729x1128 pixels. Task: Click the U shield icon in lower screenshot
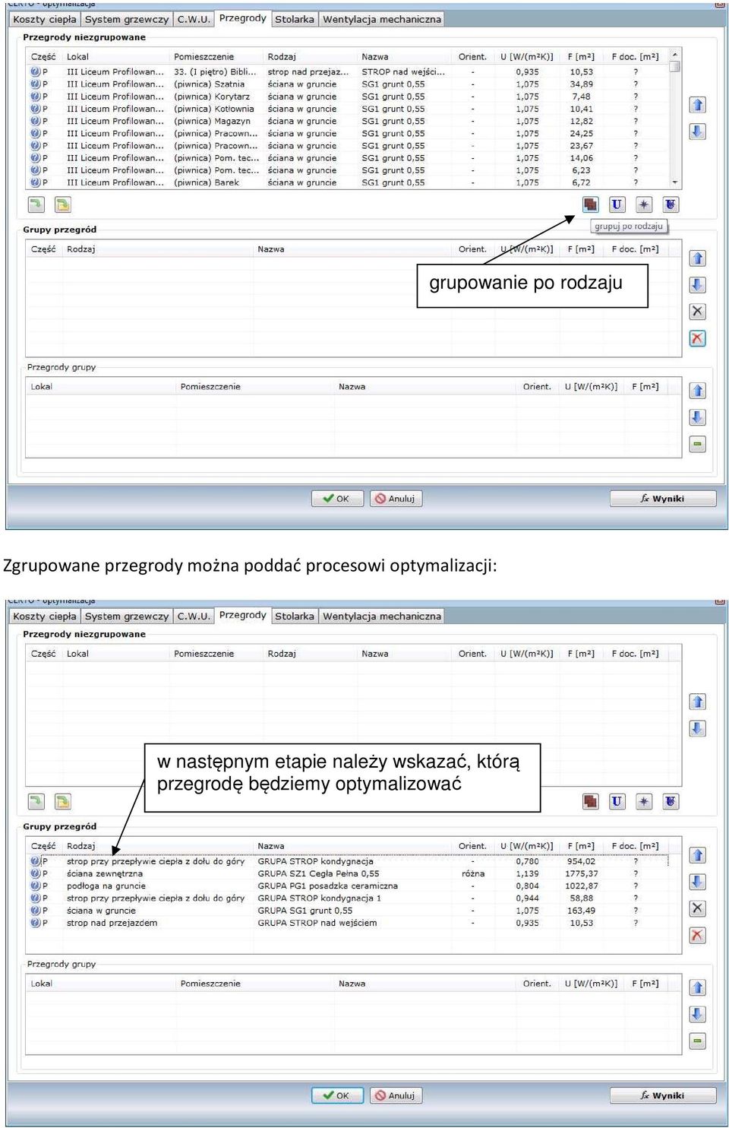(x=671, y=801)
